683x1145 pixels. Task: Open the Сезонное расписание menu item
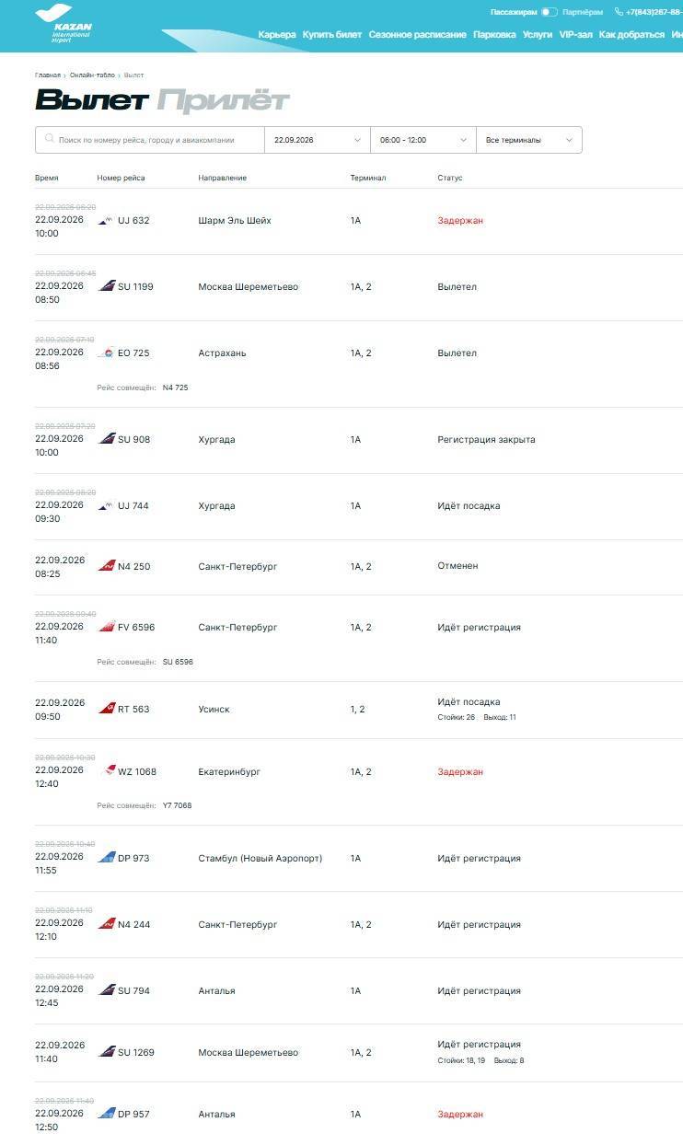[x=418, y=35]
